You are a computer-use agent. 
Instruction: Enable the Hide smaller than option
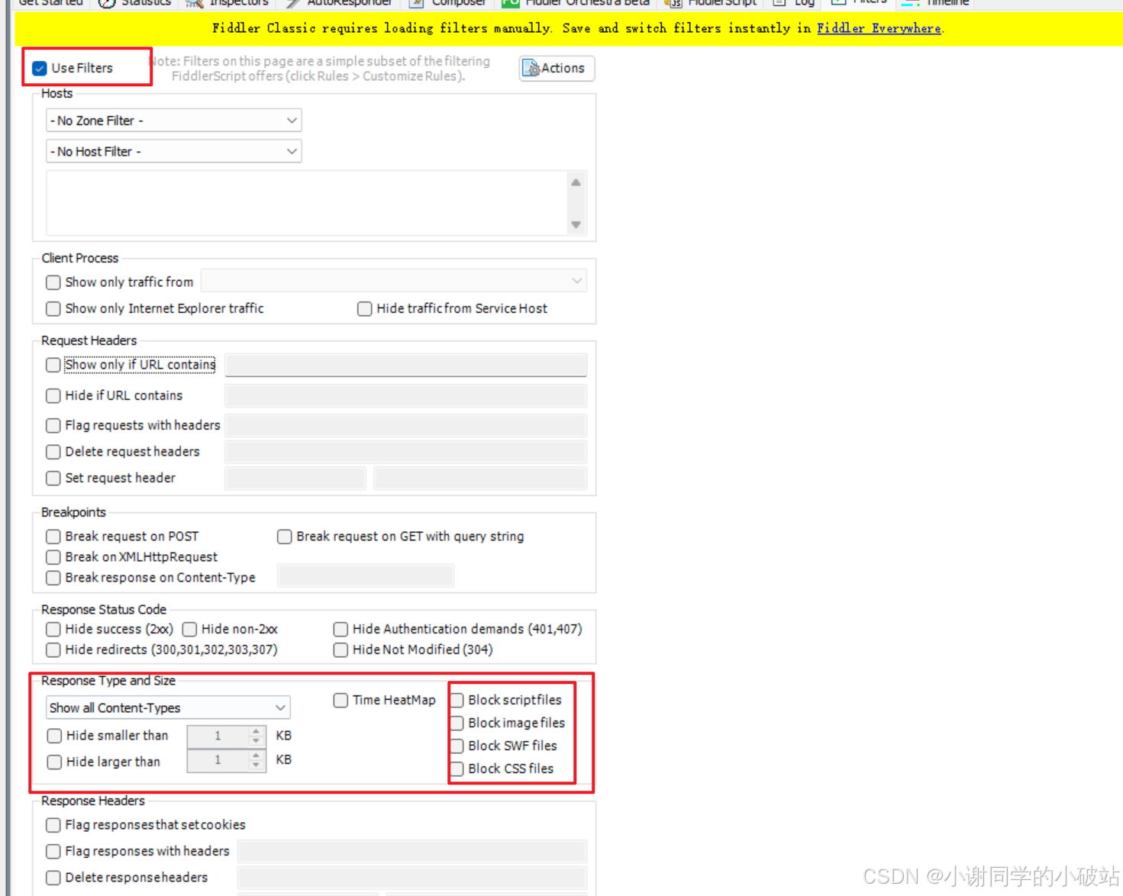coord(54,736)
